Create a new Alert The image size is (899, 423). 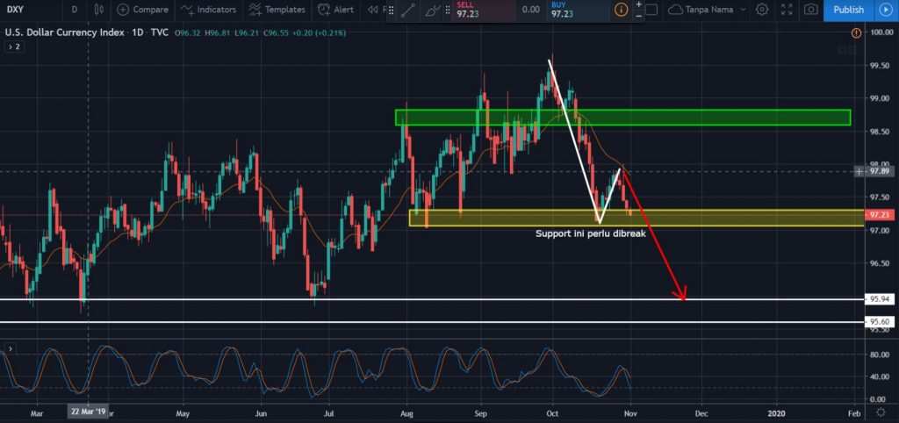[x=336, y=10]
